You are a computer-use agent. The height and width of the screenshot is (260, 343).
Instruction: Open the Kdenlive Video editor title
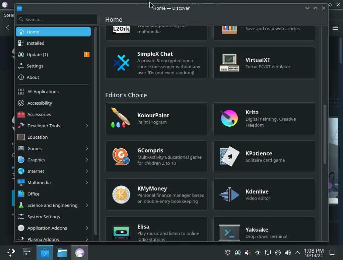pyautogui.click(x=257, y=191)
